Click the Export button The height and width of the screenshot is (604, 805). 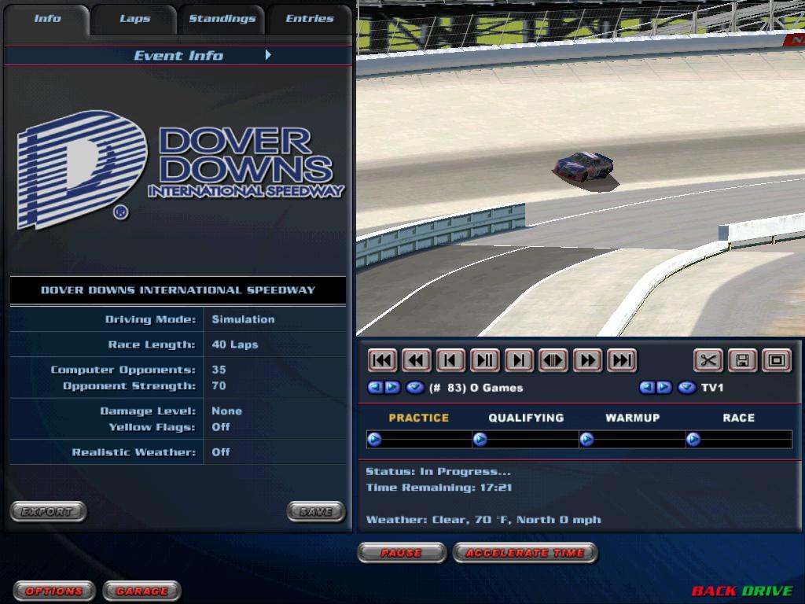pyautogui.click(x=48, y=511)
